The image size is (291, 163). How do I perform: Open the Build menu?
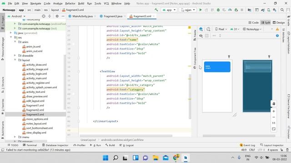click(x=81, y=3)
